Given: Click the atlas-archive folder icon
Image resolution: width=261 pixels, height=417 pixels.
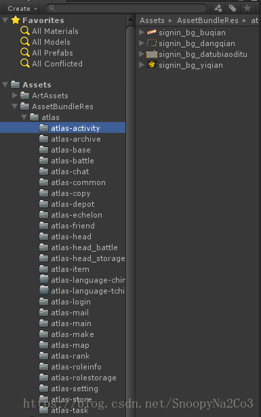Looking at the screenshot, I should coord(43,139).
